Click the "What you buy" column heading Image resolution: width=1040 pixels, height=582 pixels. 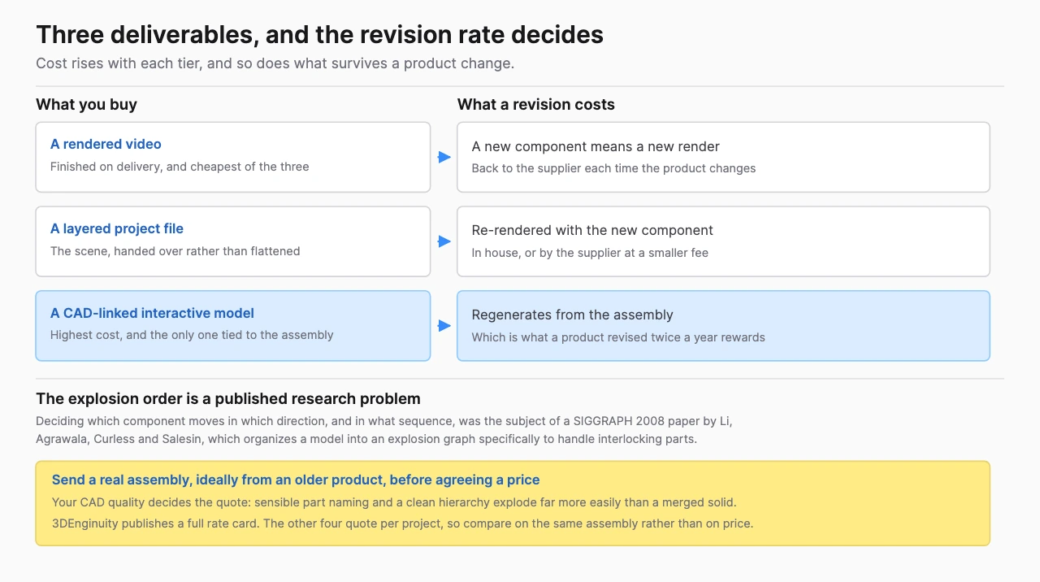click(86, 105)
